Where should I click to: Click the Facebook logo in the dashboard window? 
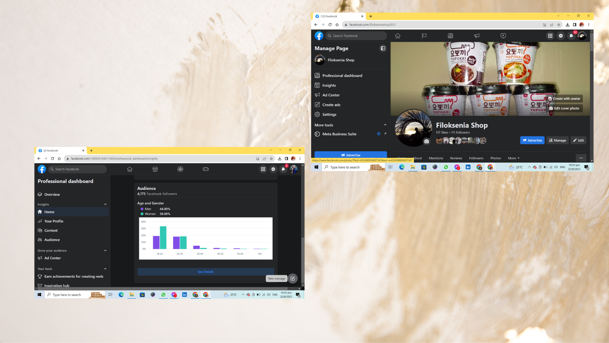[42, 169]
